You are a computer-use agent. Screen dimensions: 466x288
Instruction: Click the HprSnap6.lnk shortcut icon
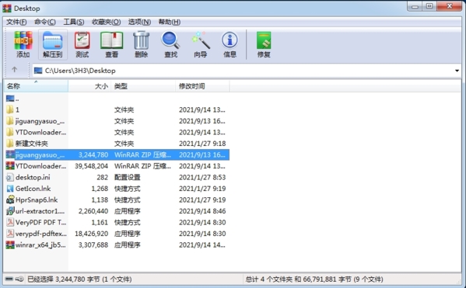10,200
